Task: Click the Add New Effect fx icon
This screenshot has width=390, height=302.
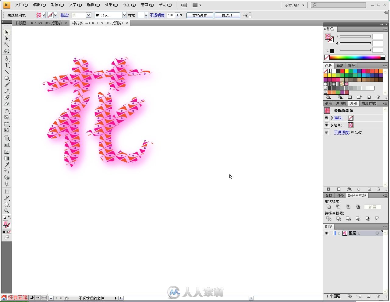Action: (x=349, y=189)
